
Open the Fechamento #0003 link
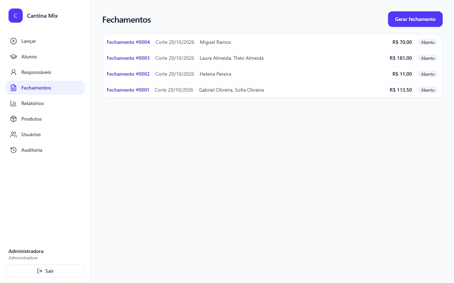(128, 58)
